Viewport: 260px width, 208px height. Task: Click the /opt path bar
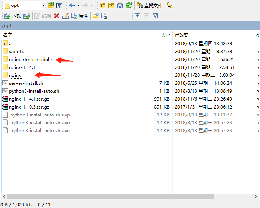click(x=130, y=26)
